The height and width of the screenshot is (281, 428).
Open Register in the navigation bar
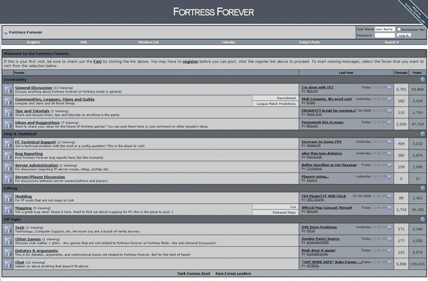(x=34, y=42)
